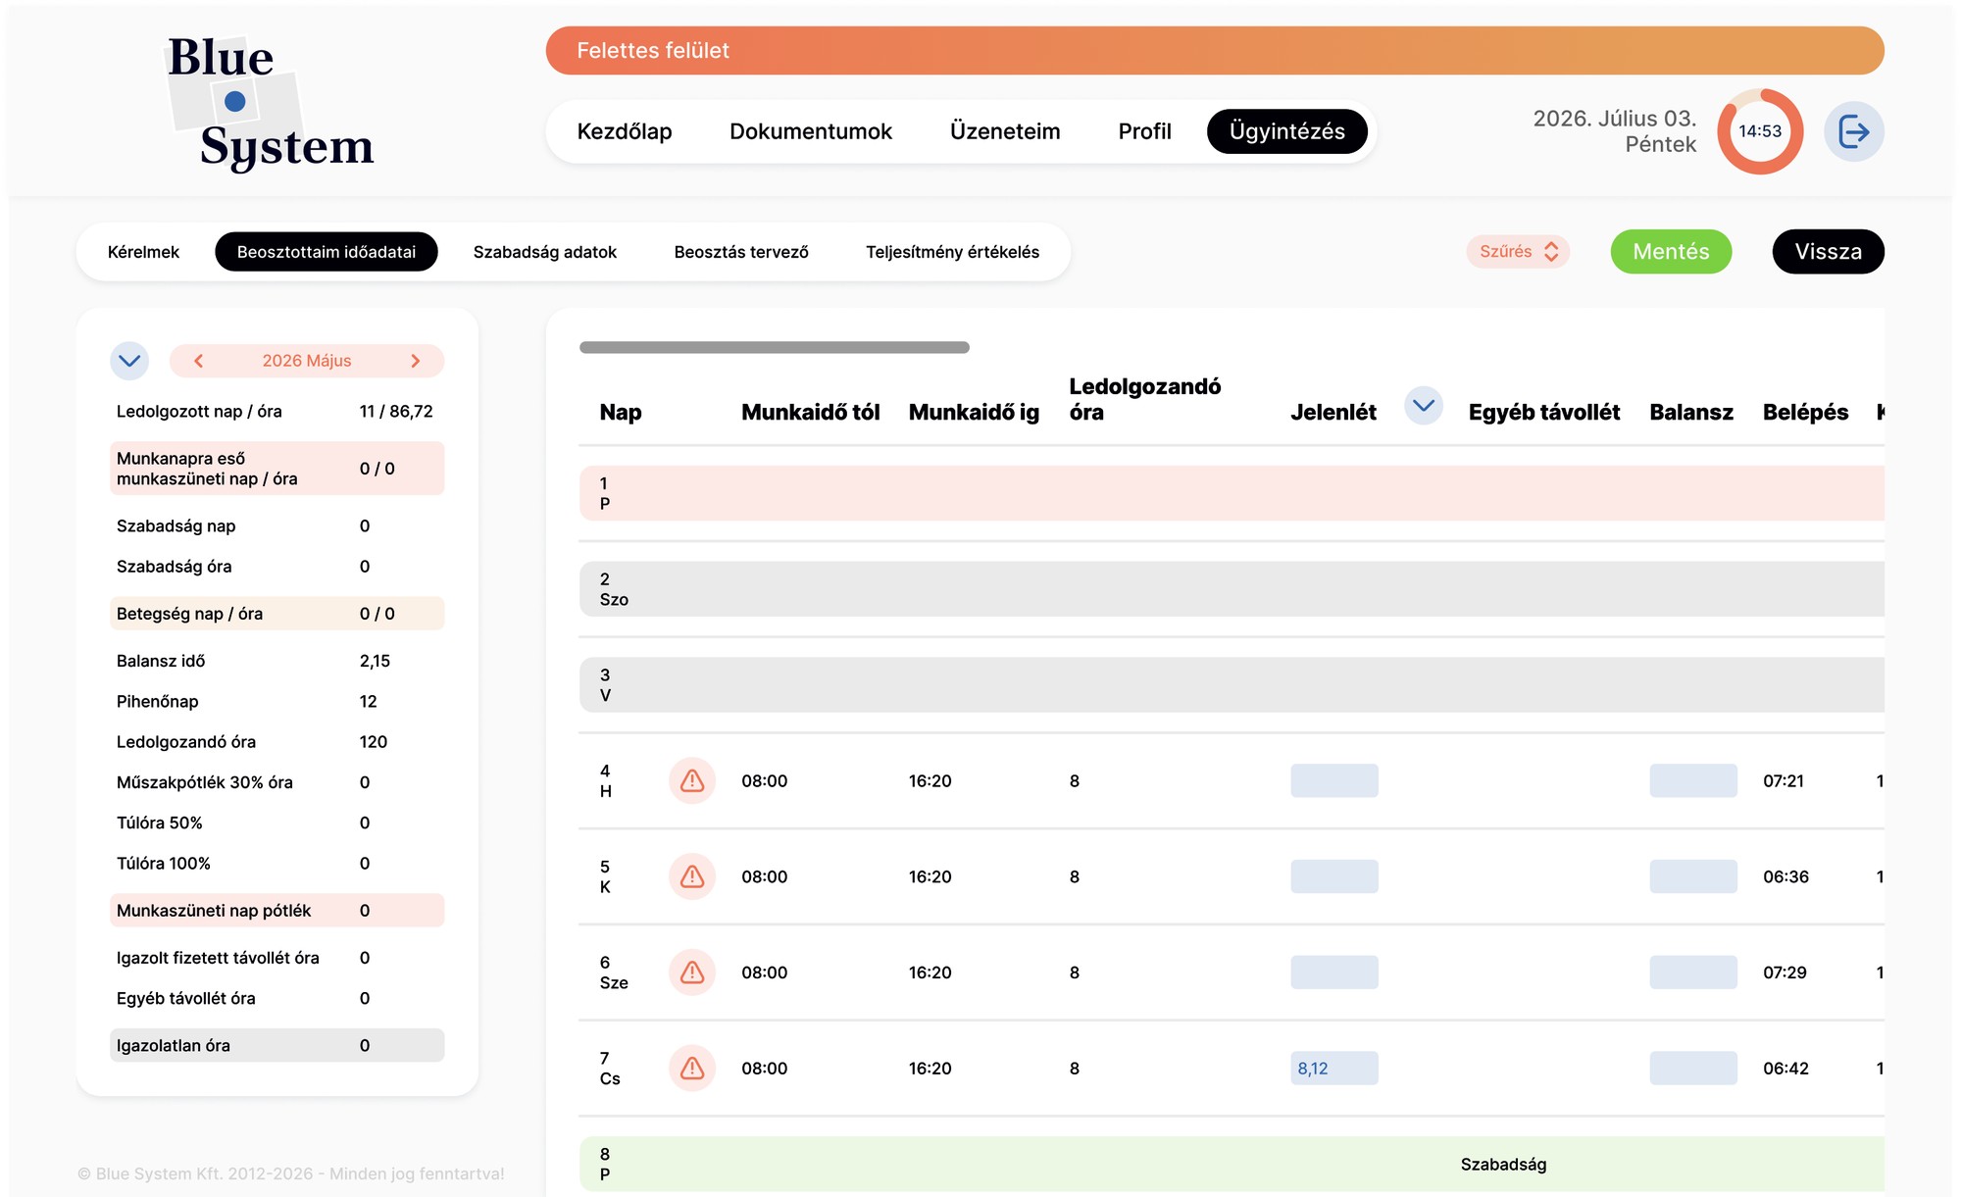Click the Munkaidő tól column header
The height and width of the screenshot is (1197, 1961).
click(x=810, y=412)
